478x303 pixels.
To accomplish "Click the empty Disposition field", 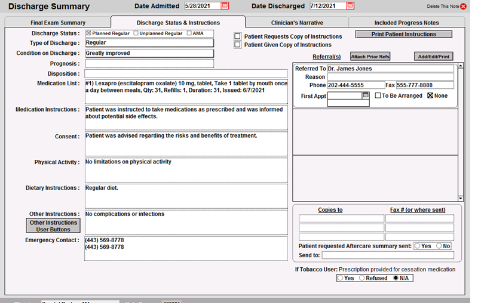I will click(186, 73).
